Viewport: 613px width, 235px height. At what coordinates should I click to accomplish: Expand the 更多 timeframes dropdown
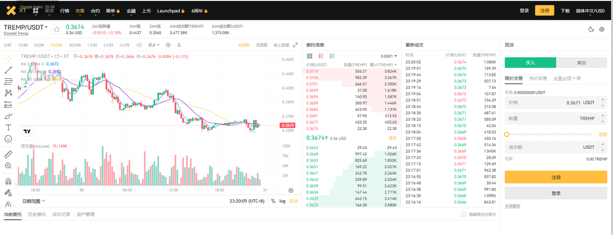click(153, 45)
